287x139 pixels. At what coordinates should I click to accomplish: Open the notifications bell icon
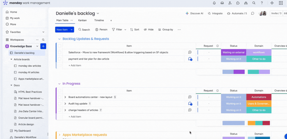point(214,3)
